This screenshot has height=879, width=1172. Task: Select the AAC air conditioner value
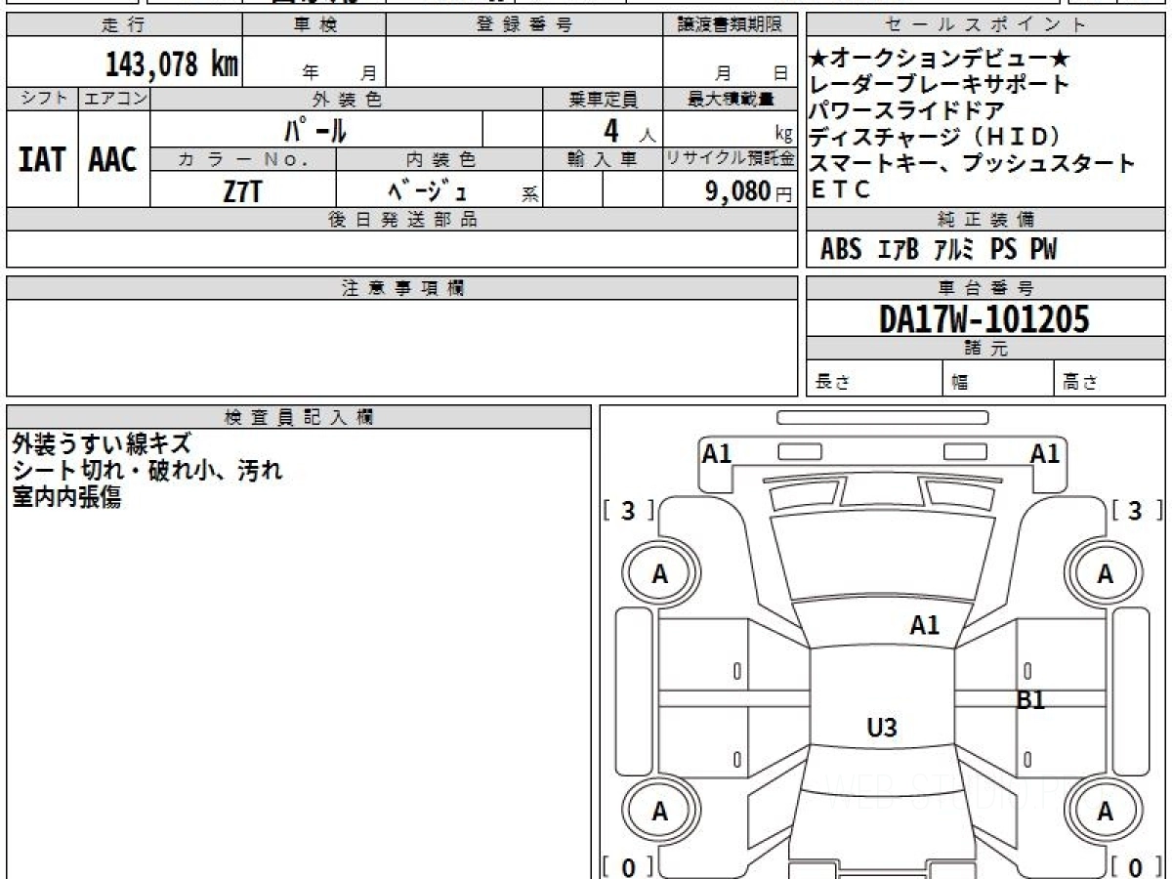pyautogui.click(x=113, y=161)
